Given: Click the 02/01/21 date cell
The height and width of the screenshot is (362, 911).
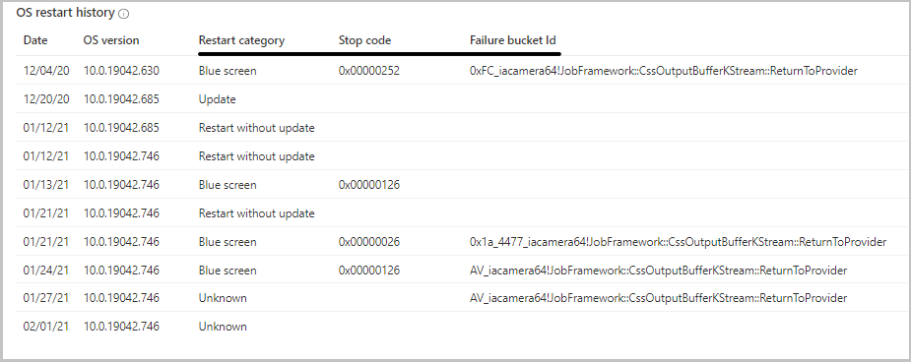Looking at the screenshot, I should [46, 327].
